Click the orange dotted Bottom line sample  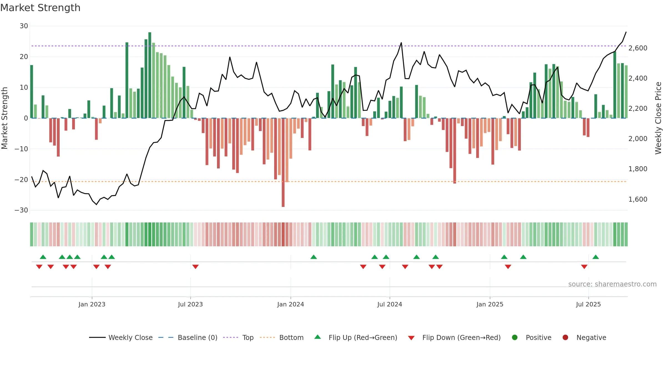coord(268,337)
